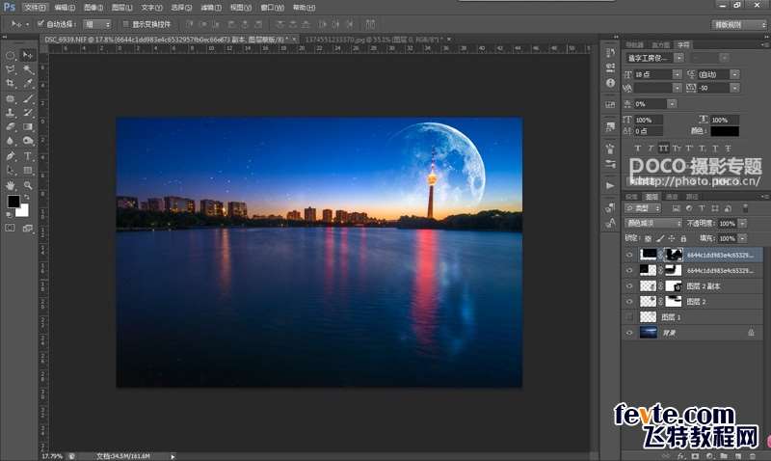The width and height of the screenshot is (771, 461).
Task: Click the background color swatch
Action: click(x=23, y=211)
